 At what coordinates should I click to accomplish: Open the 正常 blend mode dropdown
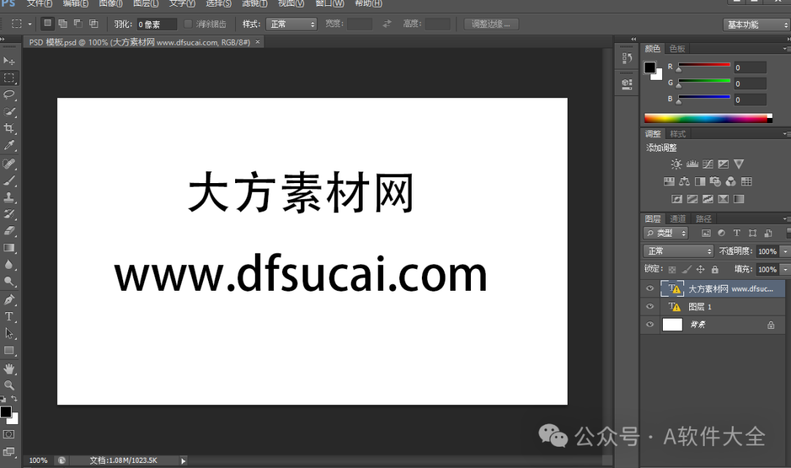click(x=677, y=250)
